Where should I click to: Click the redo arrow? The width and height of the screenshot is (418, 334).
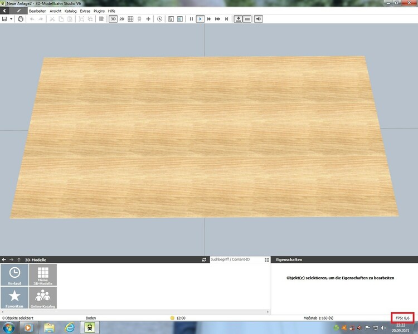point(41,19)
